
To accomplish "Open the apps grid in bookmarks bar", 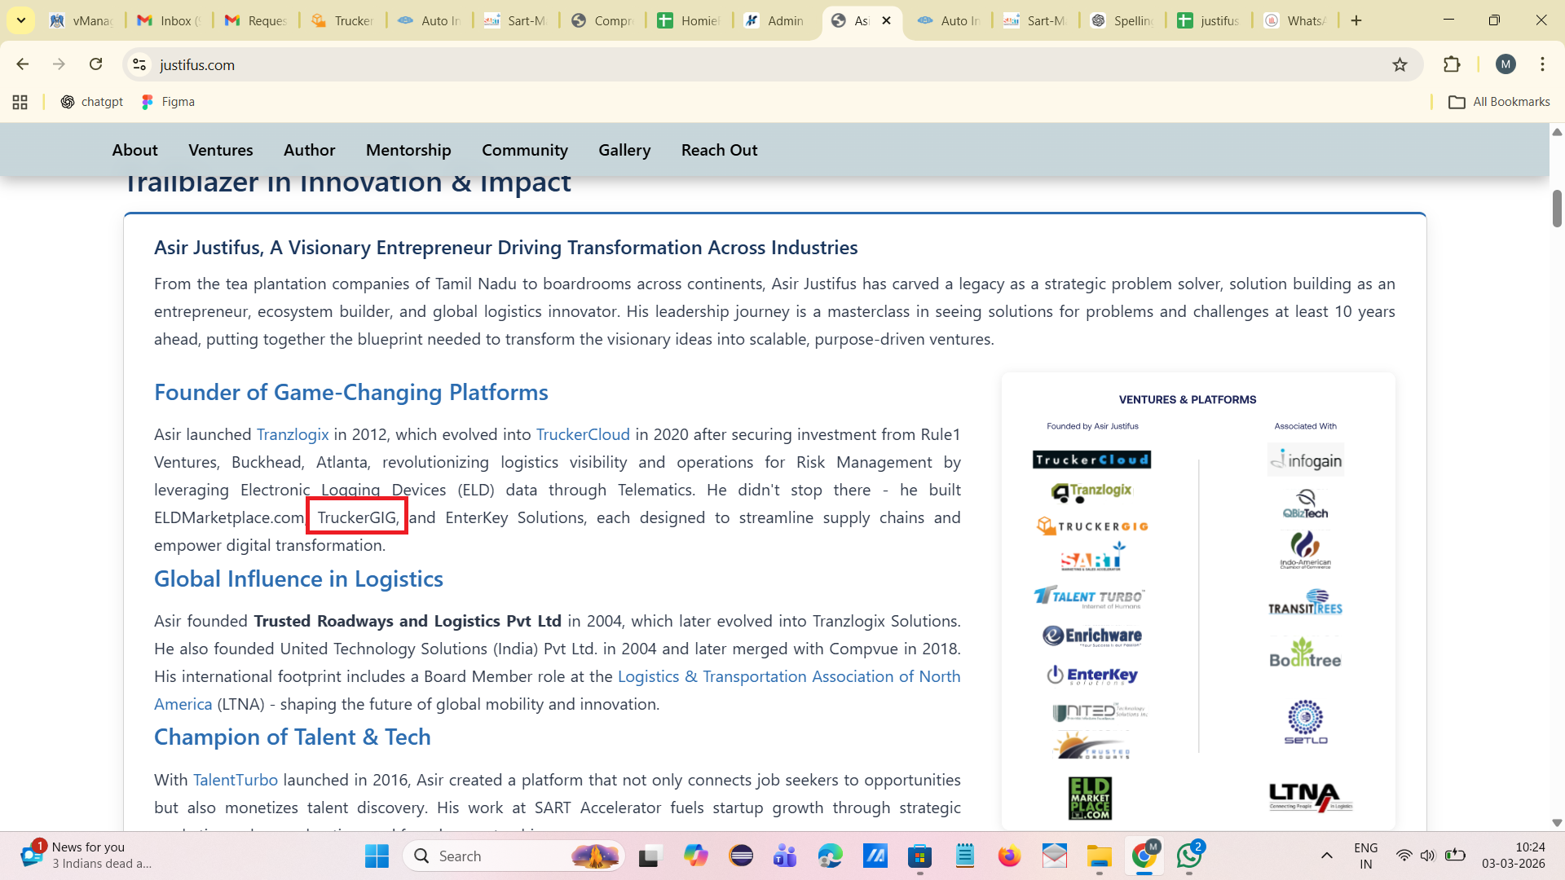I will coord(20,102).
